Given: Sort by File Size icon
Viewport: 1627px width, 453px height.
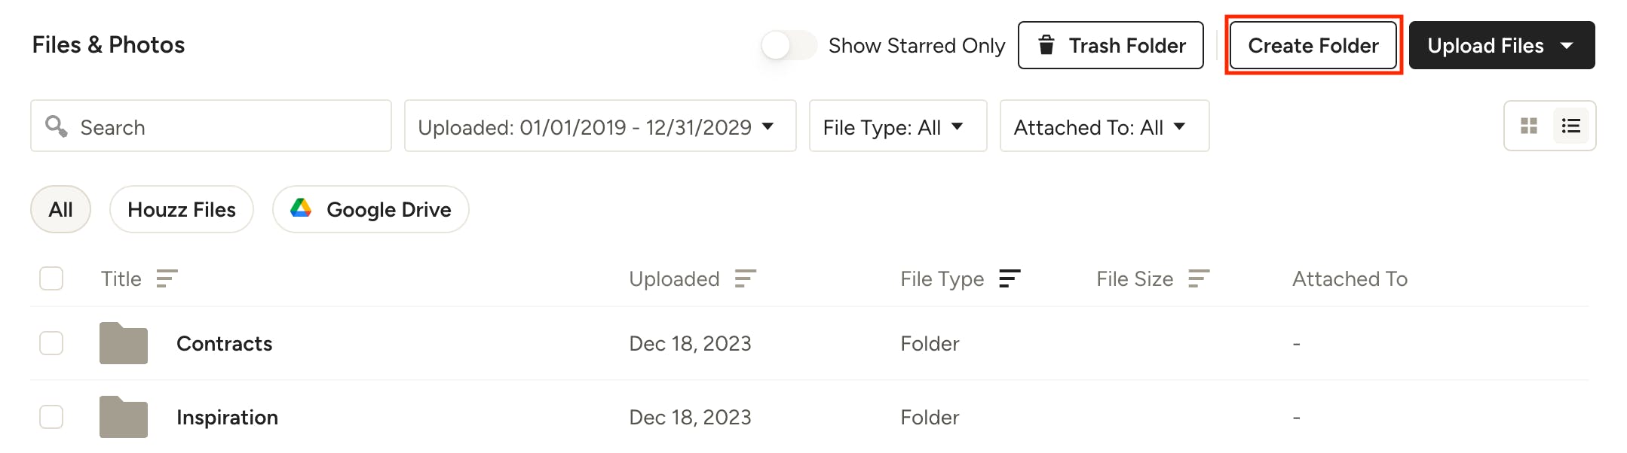Looking at the screenshot, I should [1198, 279].
